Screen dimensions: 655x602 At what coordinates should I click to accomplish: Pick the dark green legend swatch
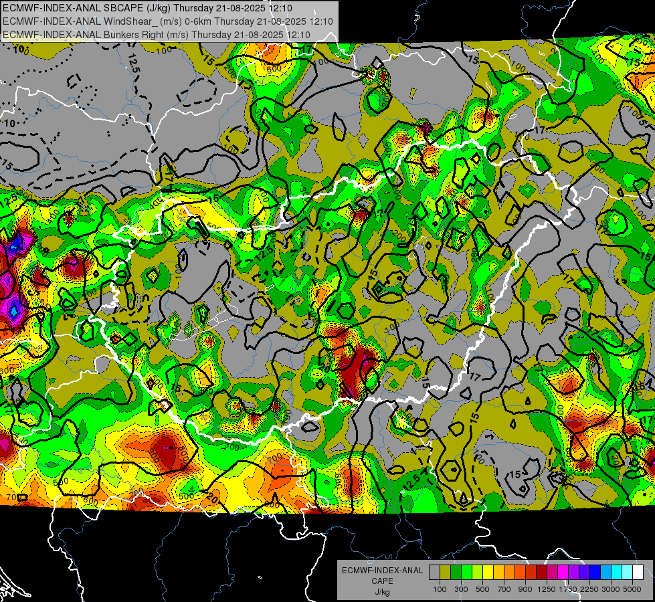tap(456, 573)
